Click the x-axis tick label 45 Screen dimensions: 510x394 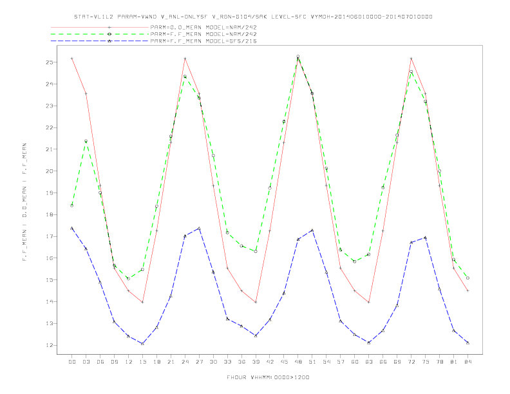pos(284,362)
